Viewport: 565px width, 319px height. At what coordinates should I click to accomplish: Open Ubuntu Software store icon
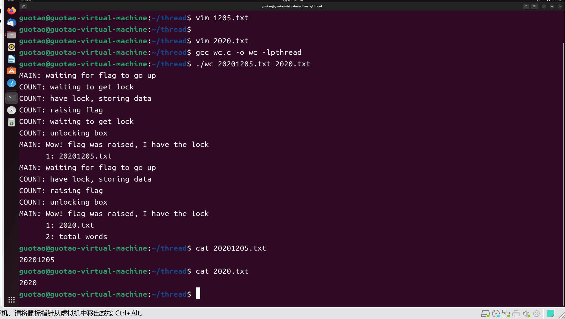pos(12,71)
